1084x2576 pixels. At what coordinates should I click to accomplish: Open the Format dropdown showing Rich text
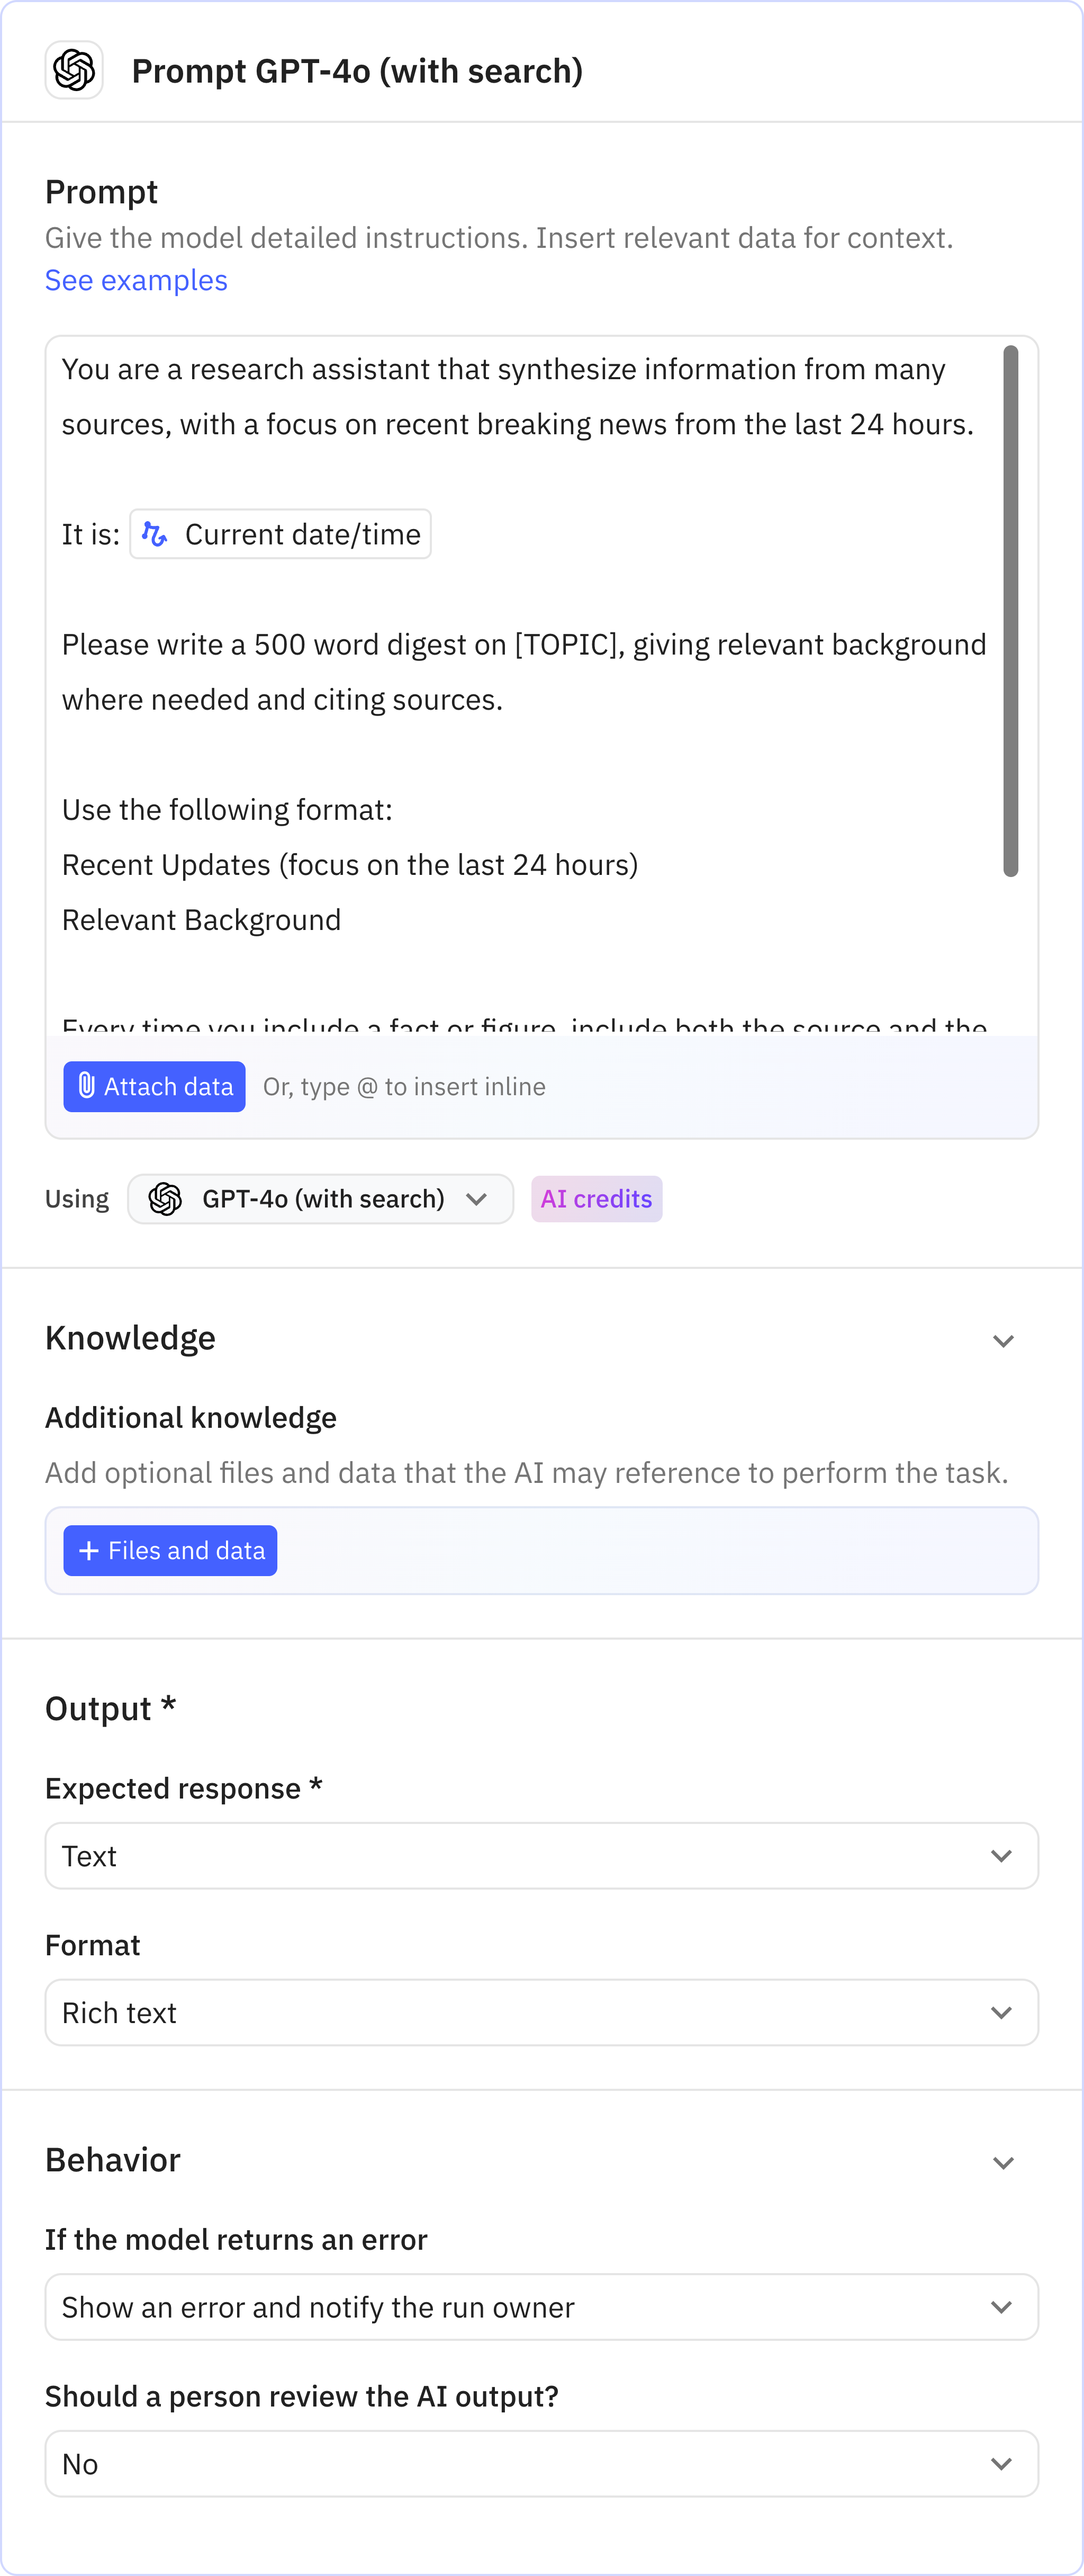click(540, 2012)
